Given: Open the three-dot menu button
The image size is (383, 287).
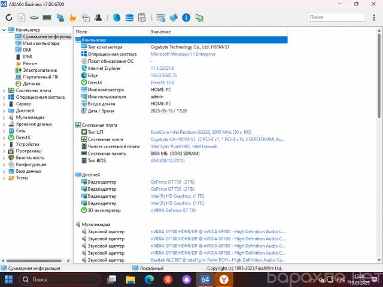Looking at the screenshot, I should 374,17.
